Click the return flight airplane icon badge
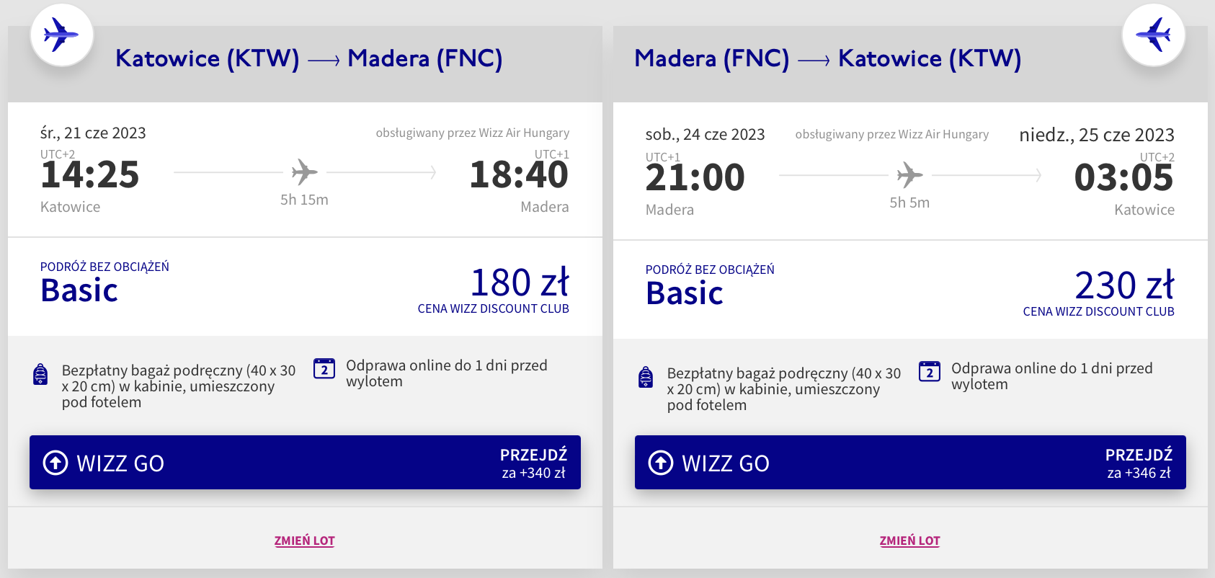This screenshot has height=578, width=1215. (x=1153, y=35)
